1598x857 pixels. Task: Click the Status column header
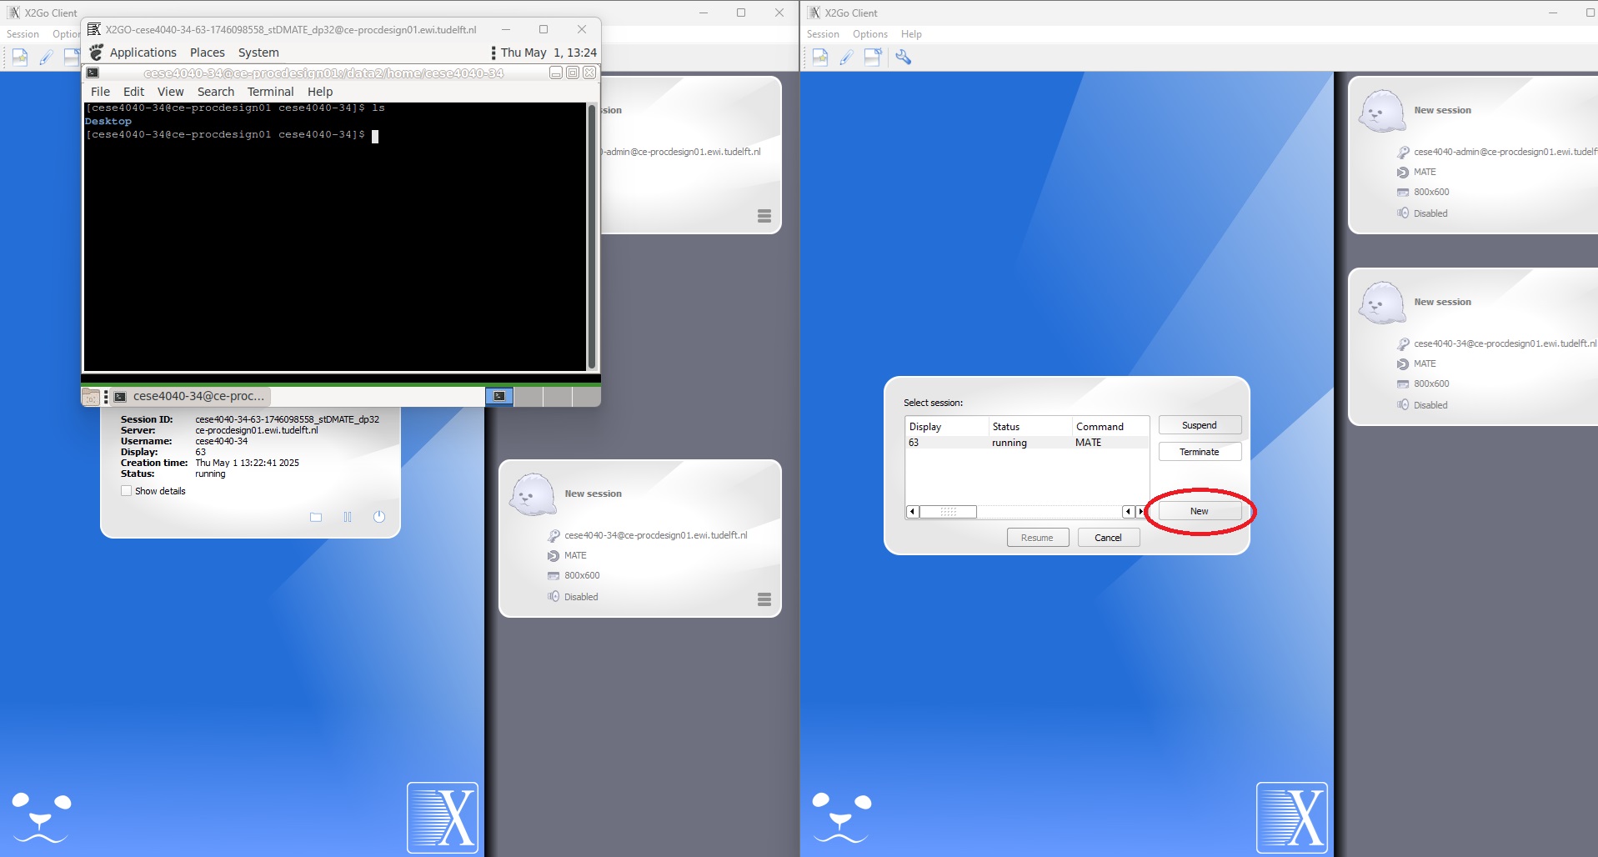coord(1030,426)
